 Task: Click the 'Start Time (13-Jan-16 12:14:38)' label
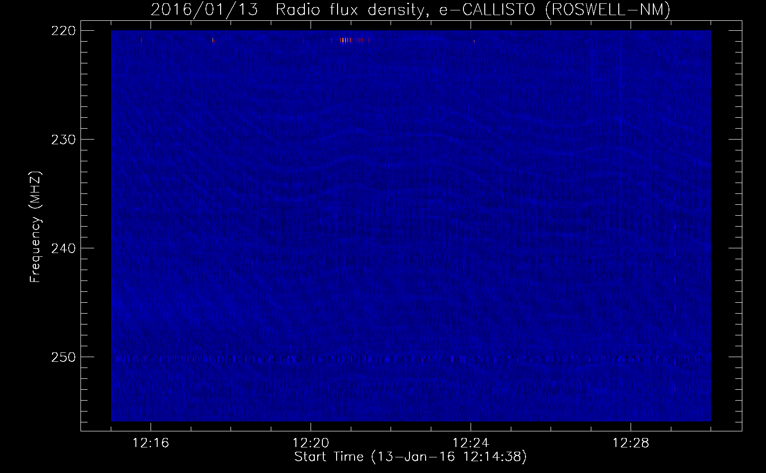click(x=410, y=457)
